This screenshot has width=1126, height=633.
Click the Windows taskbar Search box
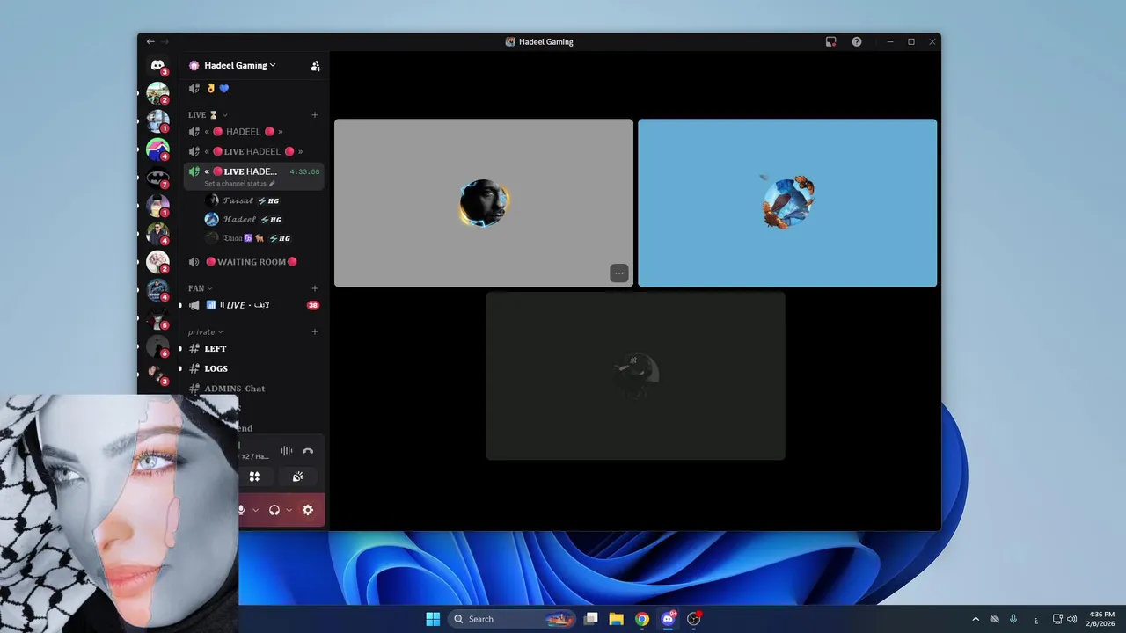512,619
